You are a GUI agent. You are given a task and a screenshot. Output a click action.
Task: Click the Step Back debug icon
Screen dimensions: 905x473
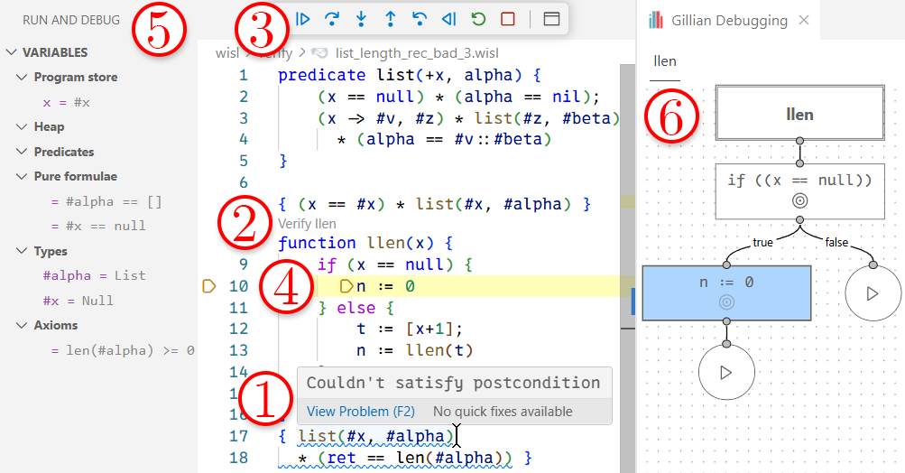pyautogui.click(x=420, y=18)
